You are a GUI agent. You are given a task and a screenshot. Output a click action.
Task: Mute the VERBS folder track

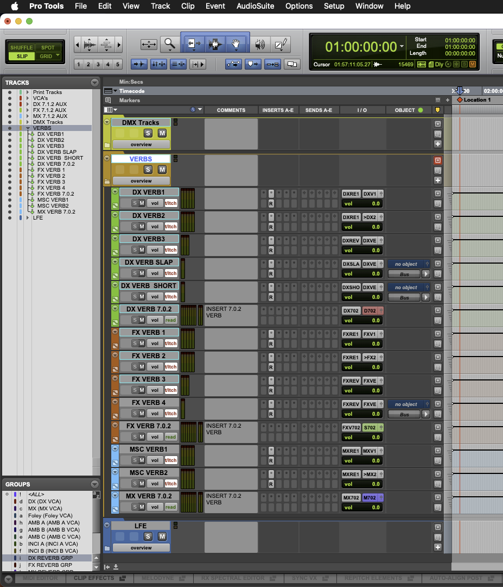click(162, 170)
